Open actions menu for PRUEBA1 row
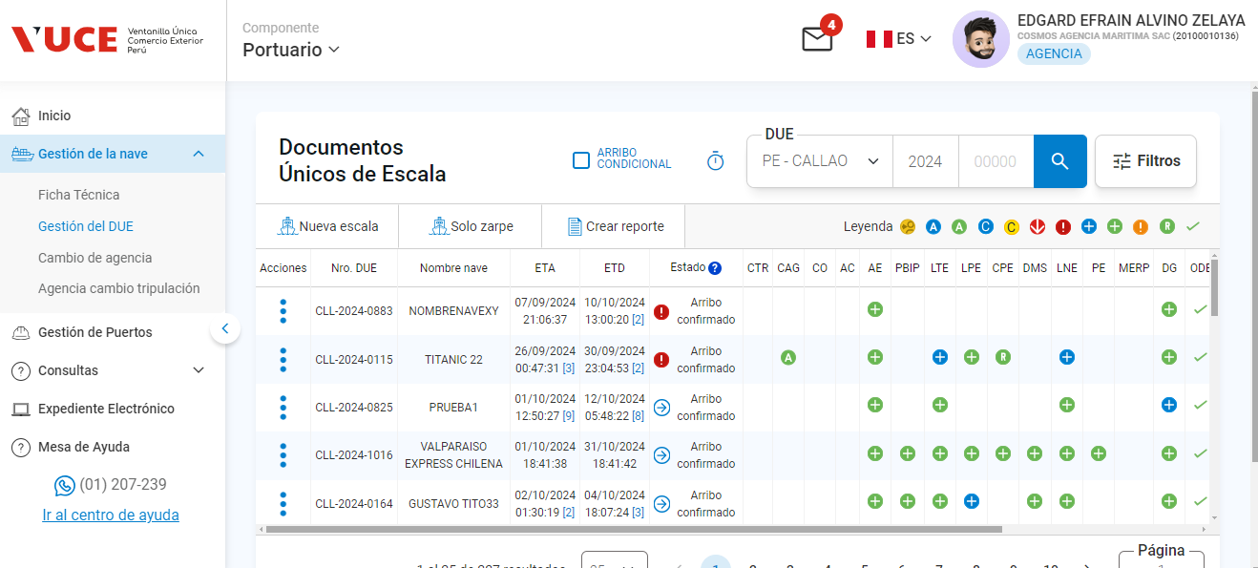The height and width of the screenshot is (568, 1258). [283, 408]
